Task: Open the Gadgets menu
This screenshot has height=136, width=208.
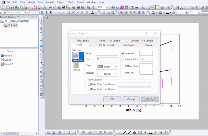Action: (x=61, y=2)
